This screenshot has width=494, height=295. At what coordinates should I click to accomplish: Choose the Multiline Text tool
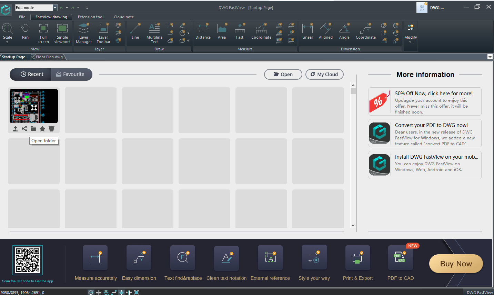154,33
